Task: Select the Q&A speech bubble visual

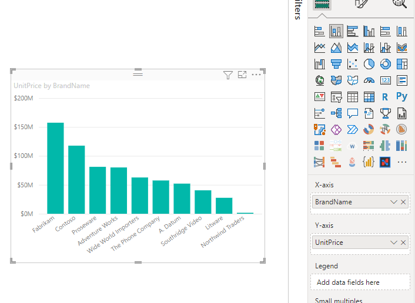Action: [353, 113]
